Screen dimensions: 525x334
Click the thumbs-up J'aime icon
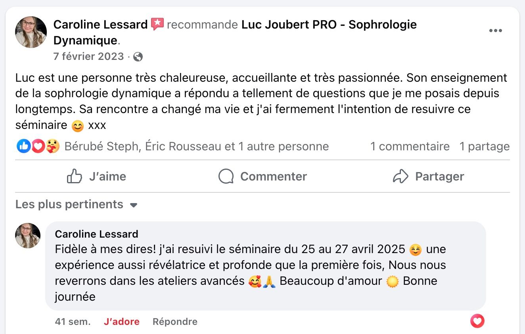(x=74, y=176)
